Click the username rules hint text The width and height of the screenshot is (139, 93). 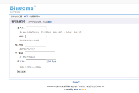(x=51, y=32)
